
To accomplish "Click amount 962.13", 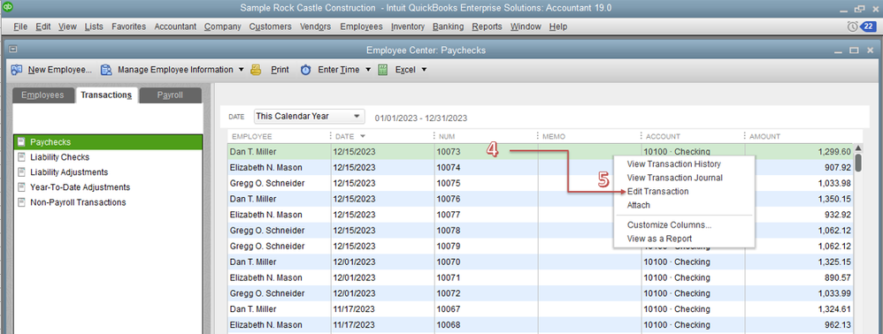I will pyautogui.click(x=837, y=324).
